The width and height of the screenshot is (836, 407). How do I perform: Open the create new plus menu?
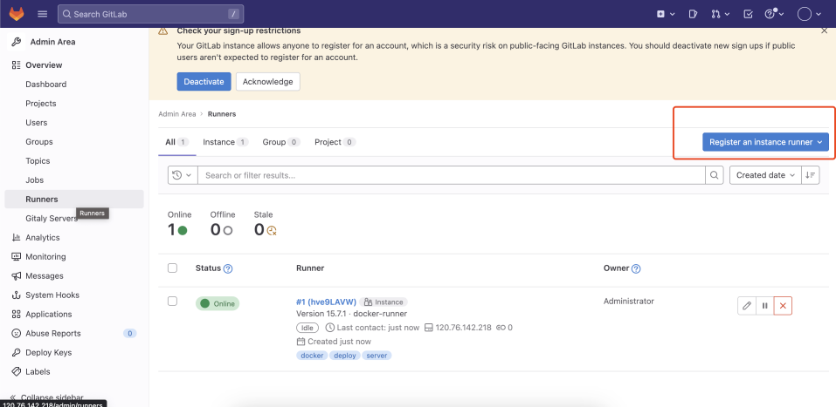666,14
